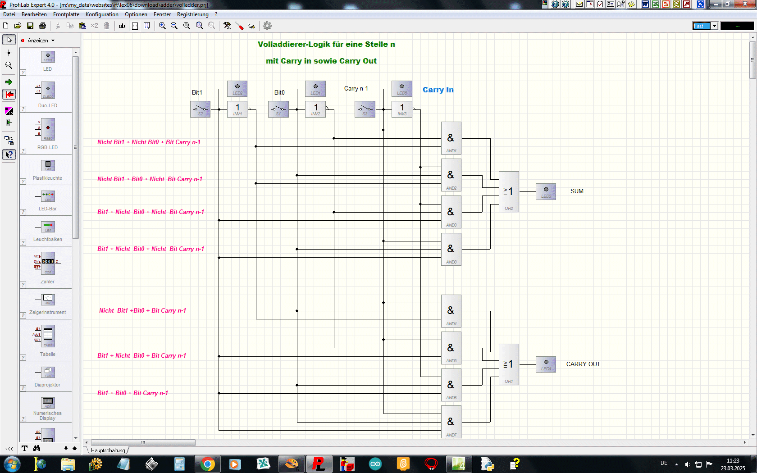Viewport: 757px width, 473px height.
Task: Zoom in on the circuit
Action: [162, 26]
